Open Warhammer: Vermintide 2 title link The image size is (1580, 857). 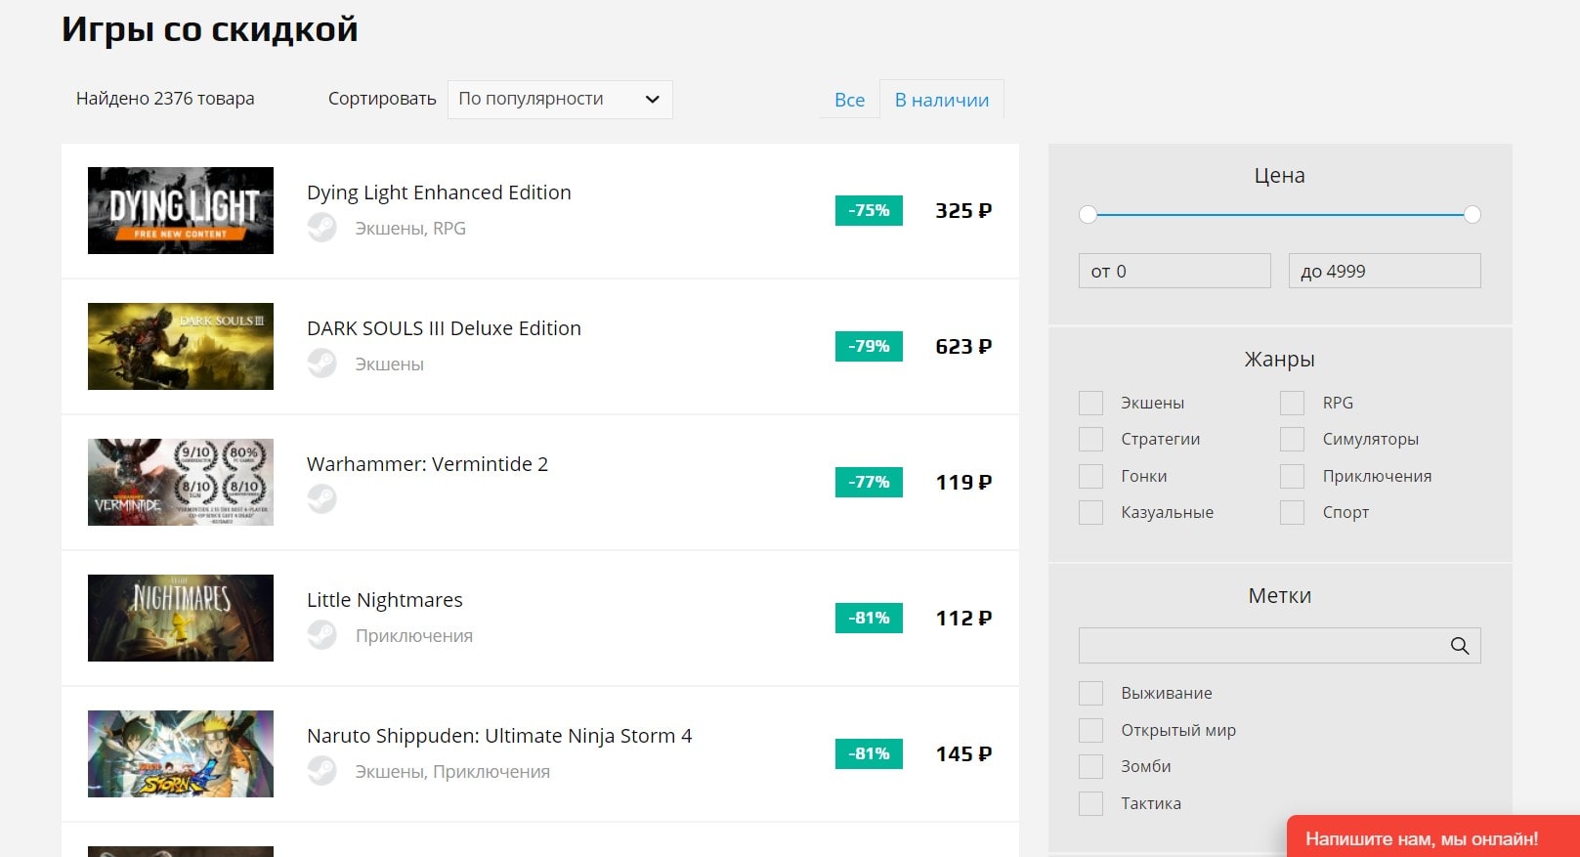coord(427,464)
